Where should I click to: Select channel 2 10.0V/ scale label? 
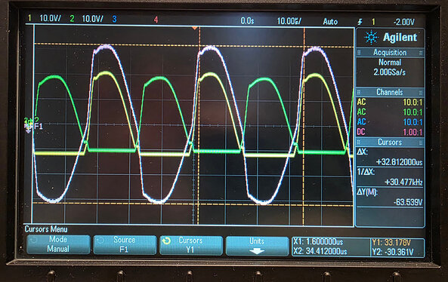click(93, 19)
